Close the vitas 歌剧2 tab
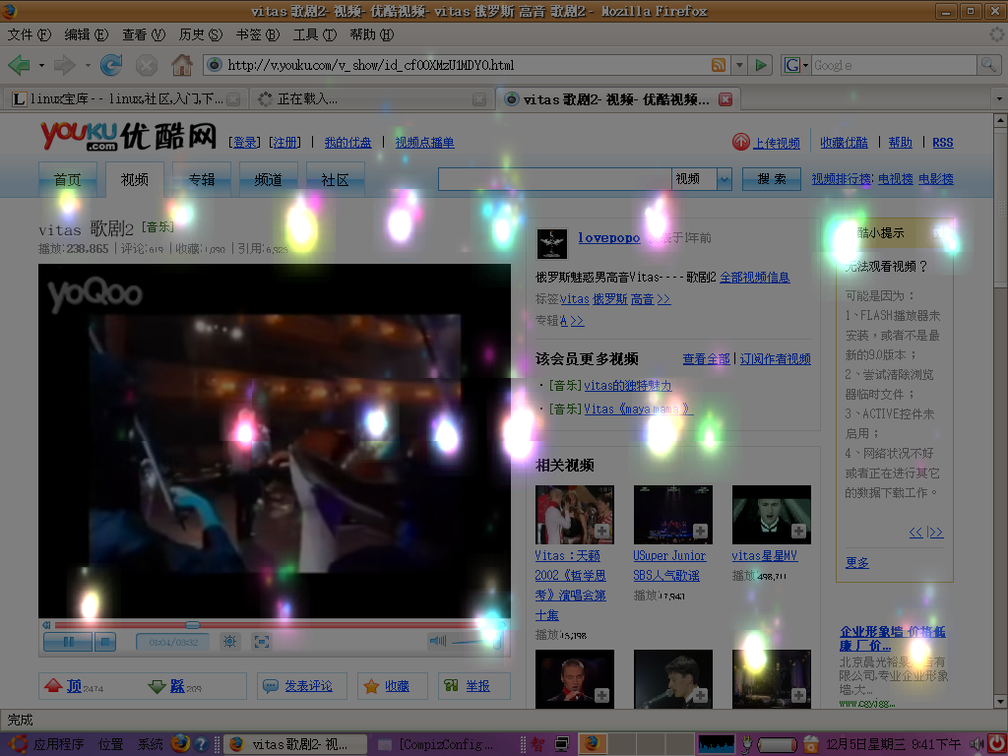Screen dimensions: 1008x756 pos(725,99)
